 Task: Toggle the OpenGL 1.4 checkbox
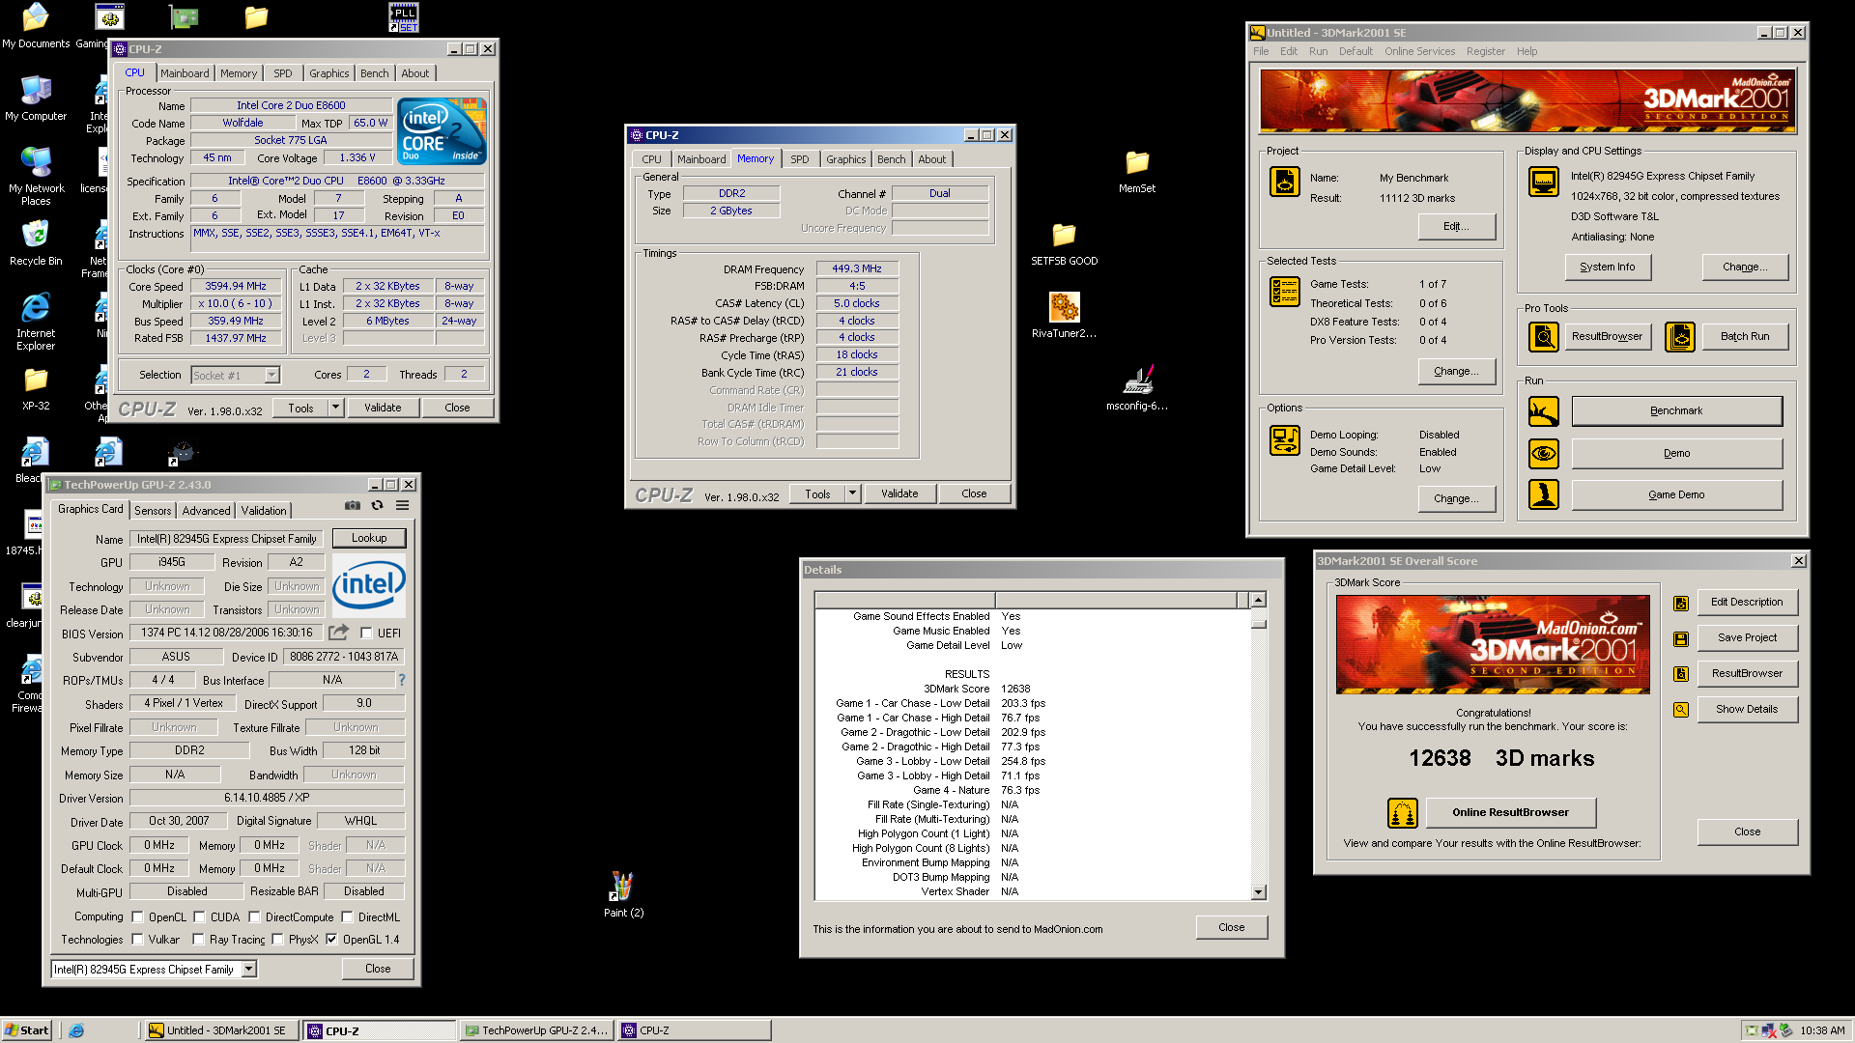tap(331, 940)
